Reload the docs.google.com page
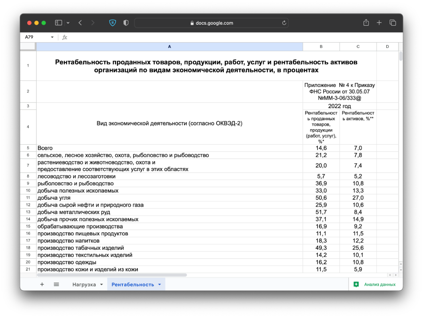The width and height of the screenshot is (423, 317). pyautogui.click(x=284, y=23)
